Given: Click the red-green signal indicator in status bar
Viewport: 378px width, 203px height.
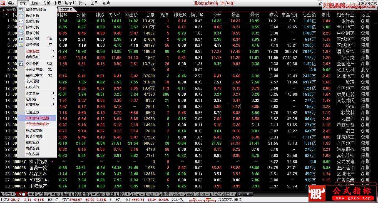Looking at the screenshot, I should [202, 200].
